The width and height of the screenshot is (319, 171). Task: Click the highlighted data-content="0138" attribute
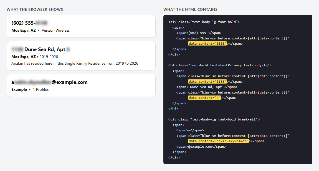207,44
